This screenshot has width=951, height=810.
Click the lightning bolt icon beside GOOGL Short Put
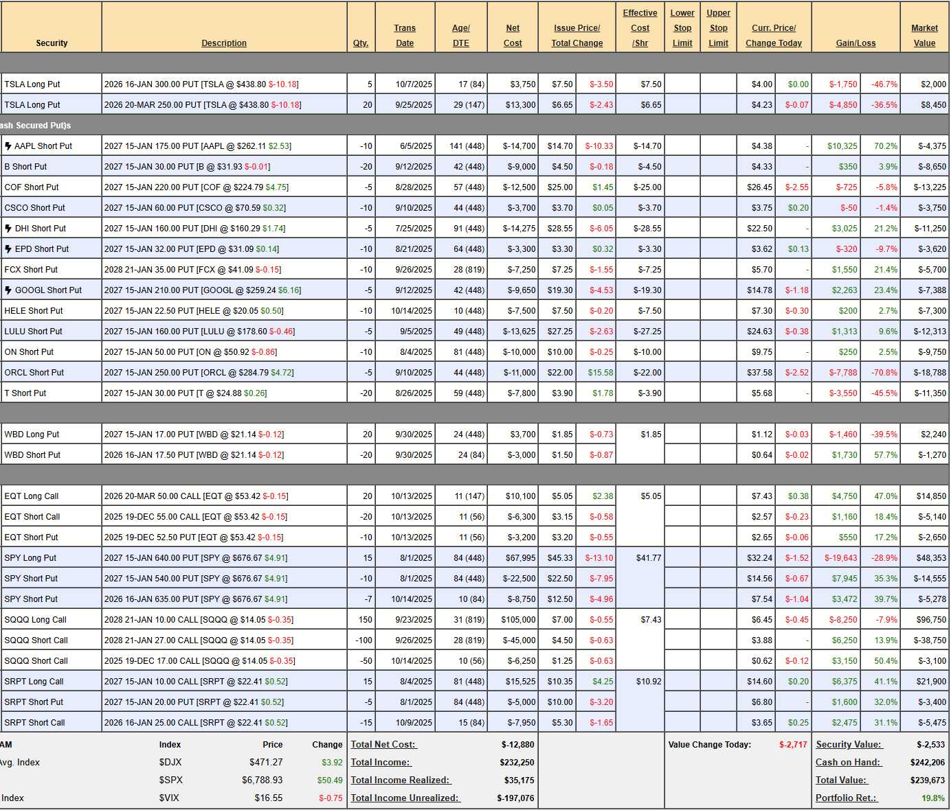tap(8, 290)
